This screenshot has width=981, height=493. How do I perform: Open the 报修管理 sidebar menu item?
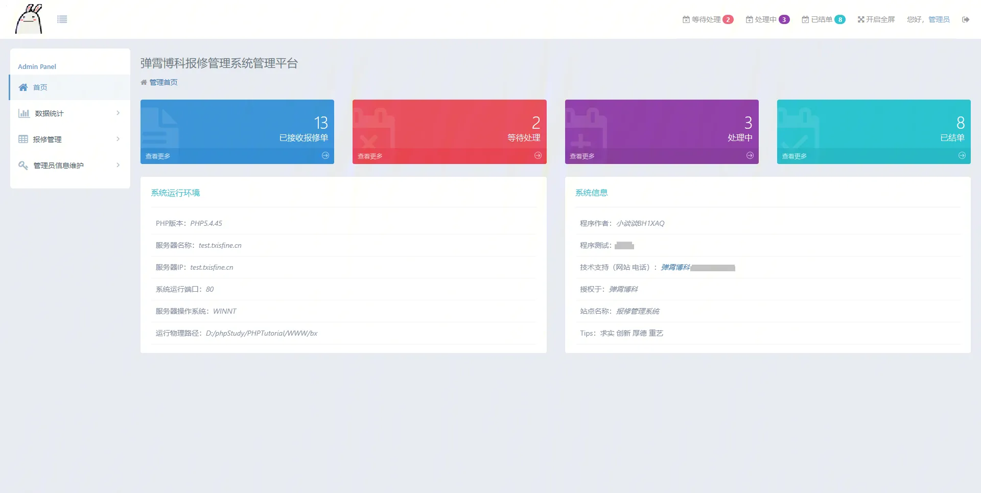coord(47,139)
